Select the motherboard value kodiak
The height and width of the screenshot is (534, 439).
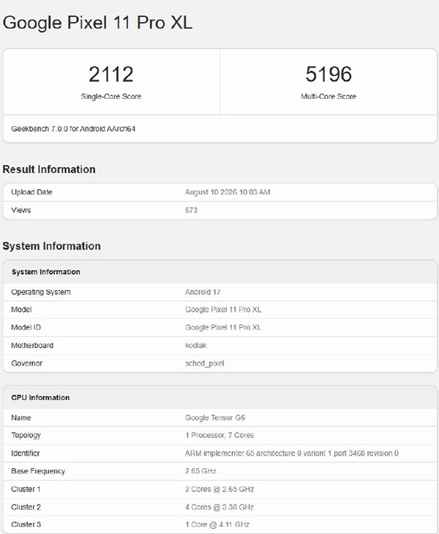coord(195,345)
